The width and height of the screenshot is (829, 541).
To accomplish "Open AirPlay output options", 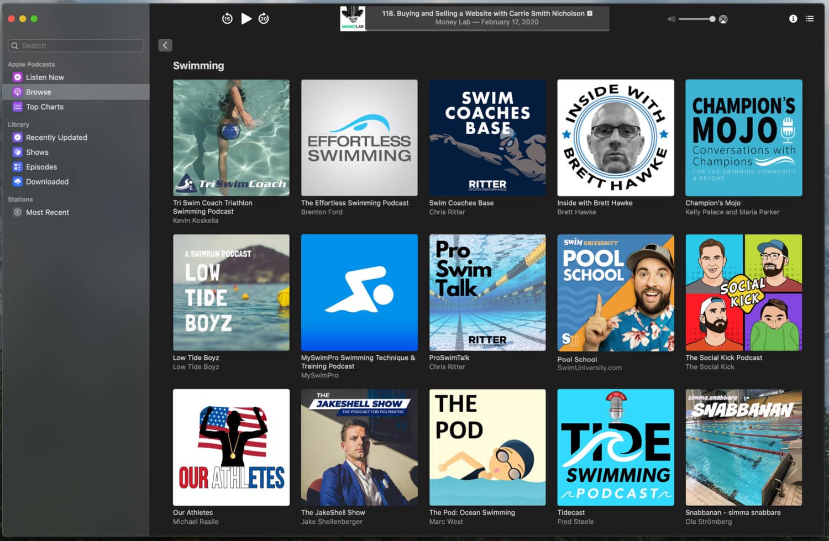I will coord(723,19).
